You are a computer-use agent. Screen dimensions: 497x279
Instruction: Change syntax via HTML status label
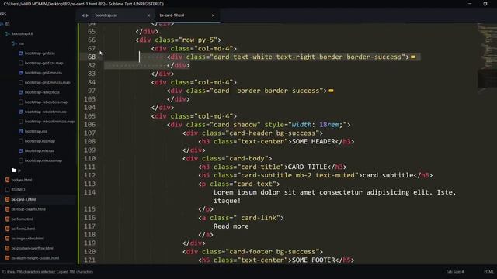pos(488,272)
